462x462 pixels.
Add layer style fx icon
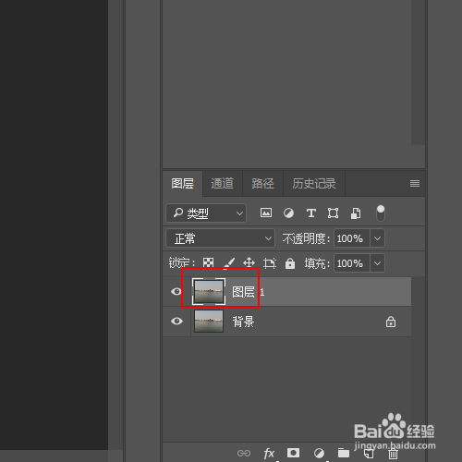[269, 453]
